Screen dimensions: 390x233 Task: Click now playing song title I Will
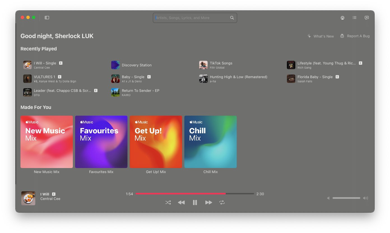[45, 194]
